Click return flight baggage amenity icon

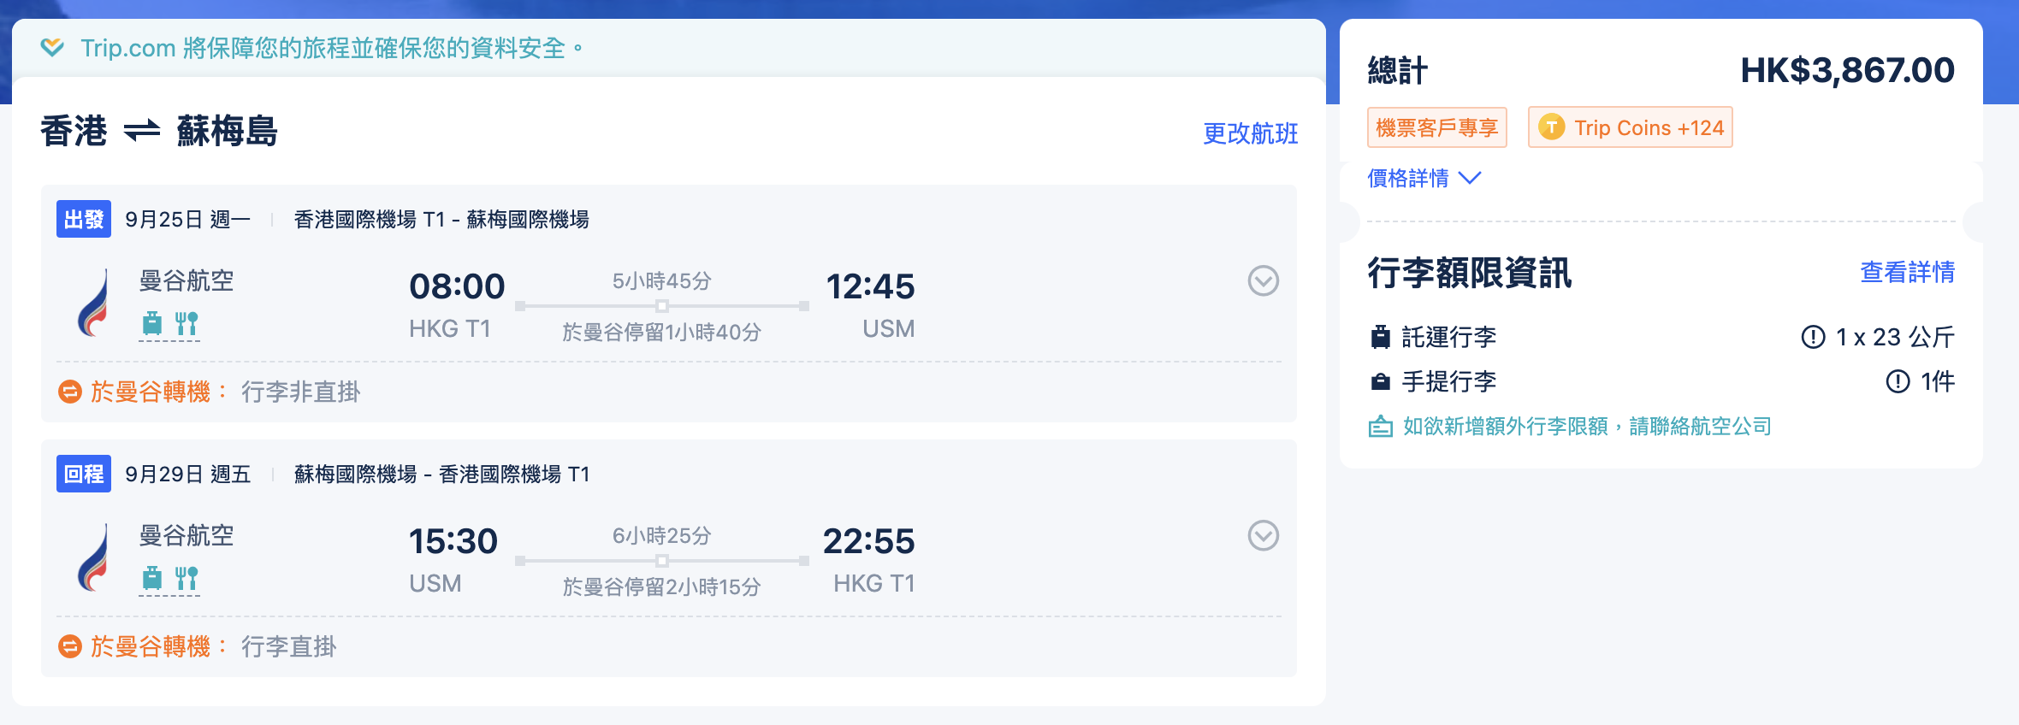(152, 578)
